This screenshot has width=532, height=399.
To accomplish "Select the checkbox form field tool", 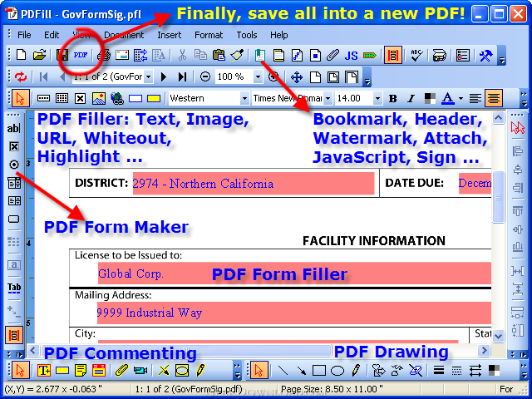I will tap(14, 146).
